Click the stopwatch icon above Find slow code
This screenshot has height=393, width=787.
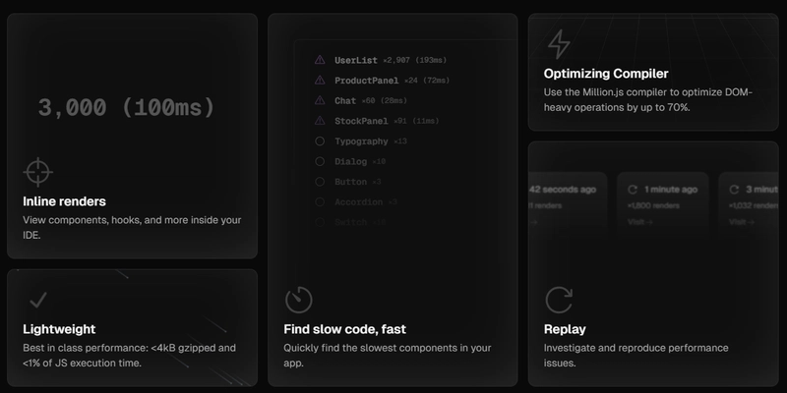(299, 300)
